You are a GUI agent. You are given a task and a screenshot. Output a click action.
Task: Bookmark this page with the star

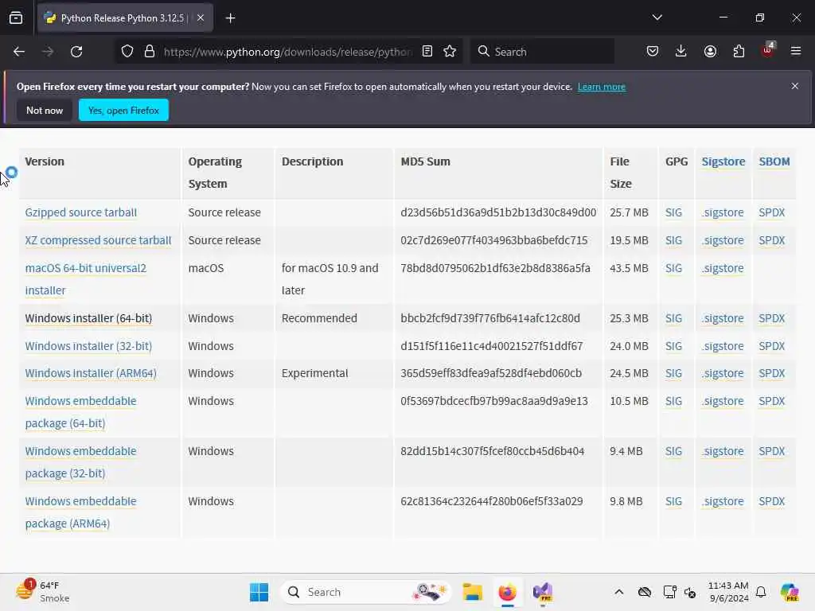point(450,52)
